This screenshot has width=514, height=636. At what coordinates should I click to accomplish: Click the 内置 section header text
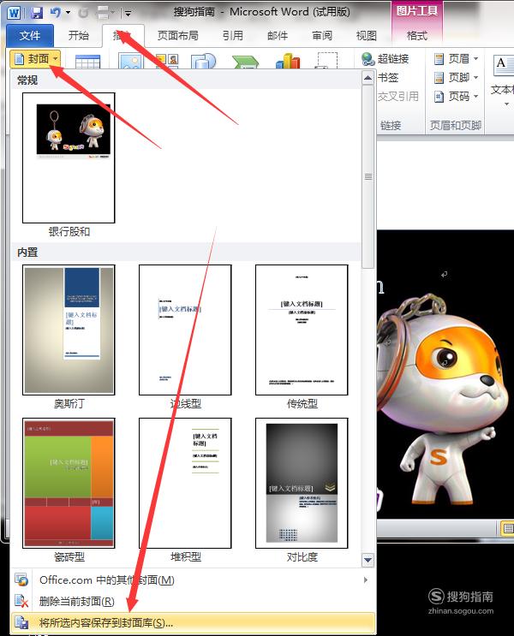click(27, 253)
